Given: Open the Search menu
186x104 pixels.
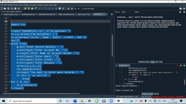Looking at the screenshot, I should (x=10, y=5).
